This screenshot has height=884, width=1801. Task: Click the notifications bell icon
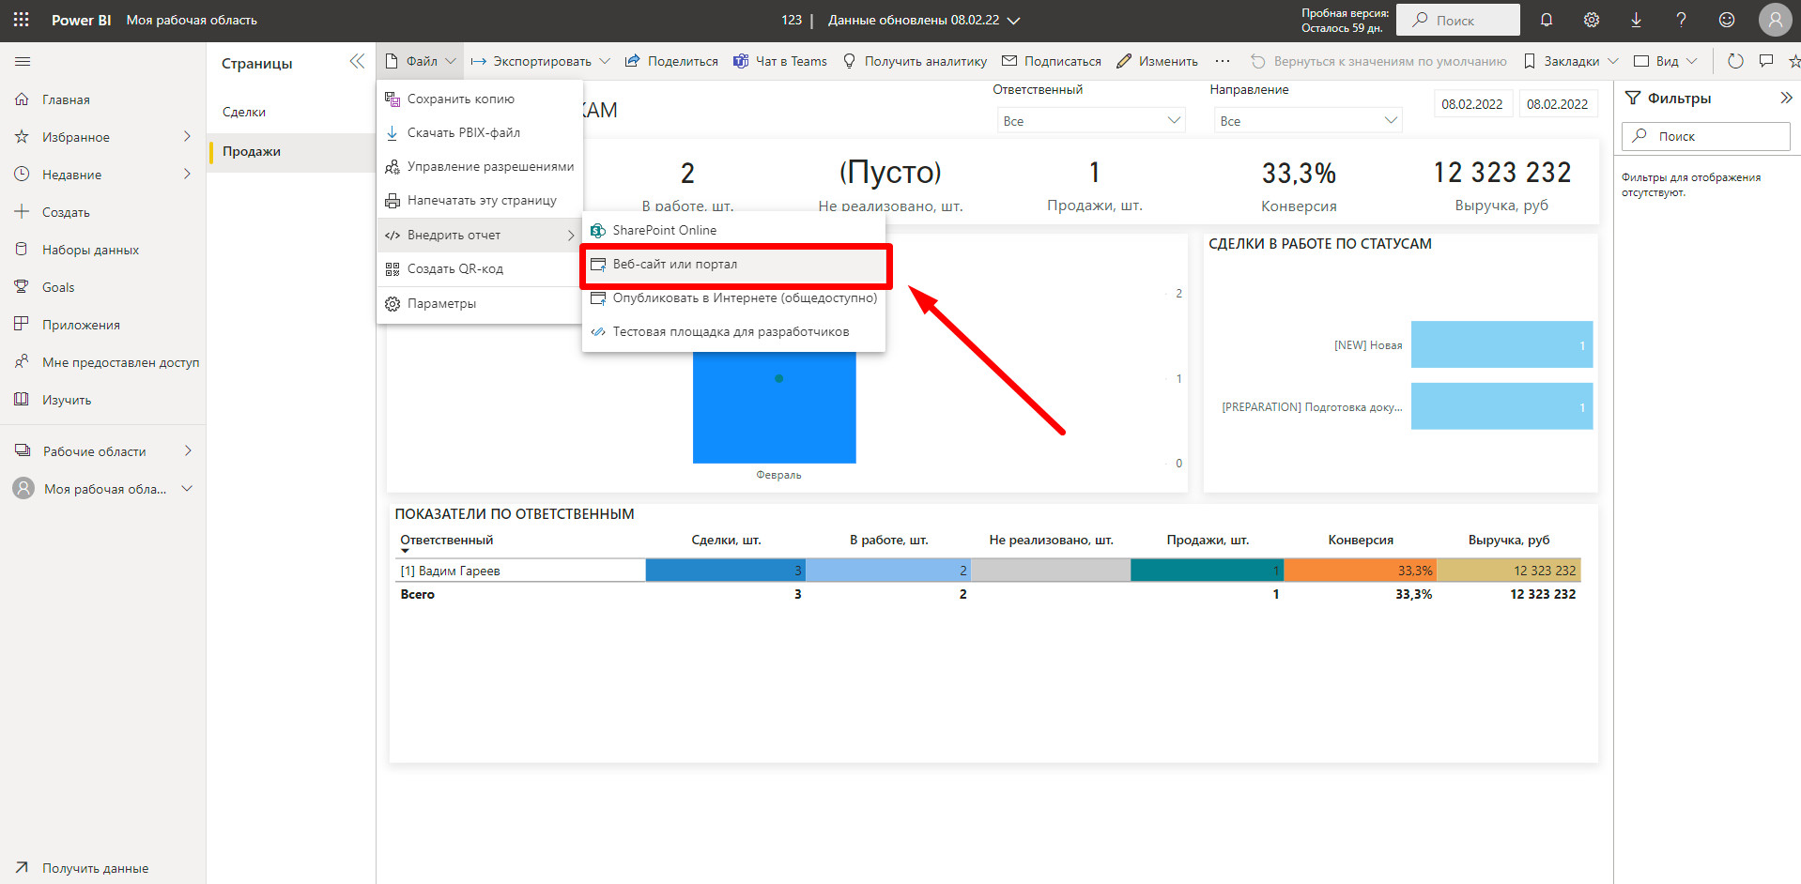tap(1547, 20)
